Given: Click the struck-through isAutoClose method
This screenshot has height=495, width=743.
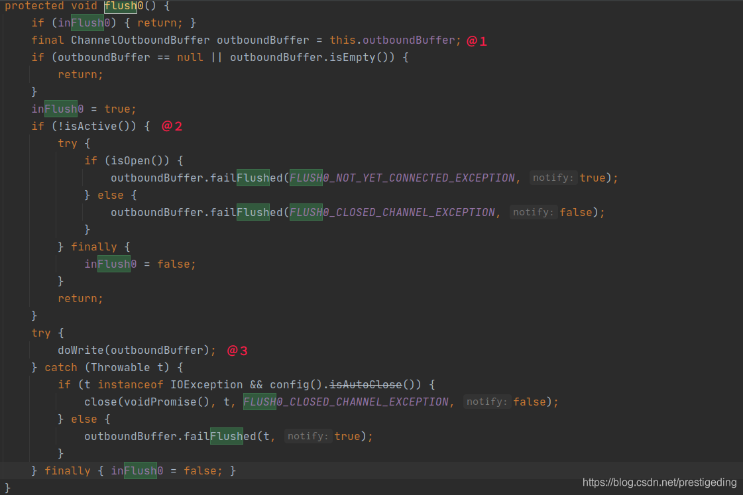Looking at the screenshot, I should point(366,384).
